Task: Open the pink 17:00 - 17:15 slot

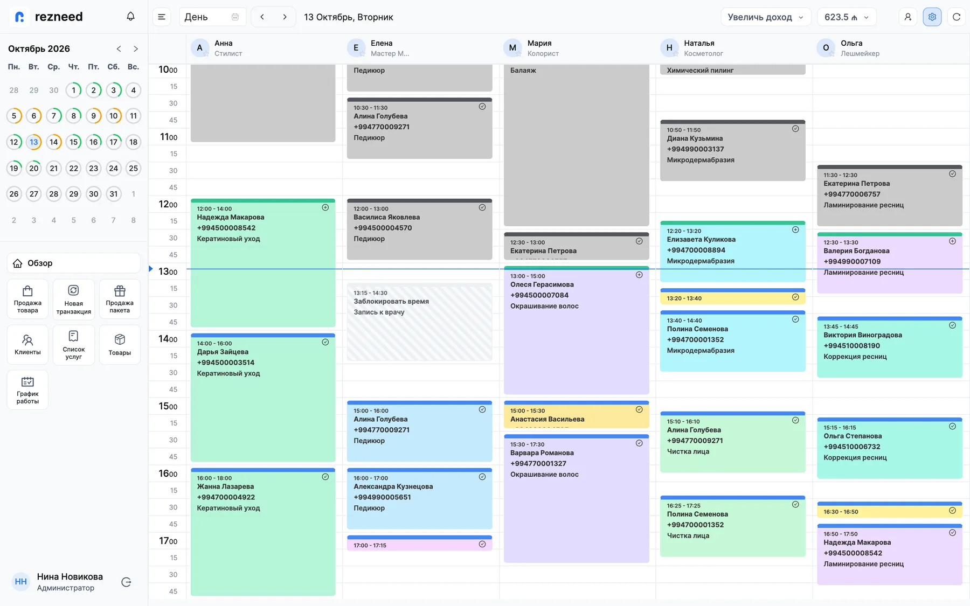Action: point(420,544)
